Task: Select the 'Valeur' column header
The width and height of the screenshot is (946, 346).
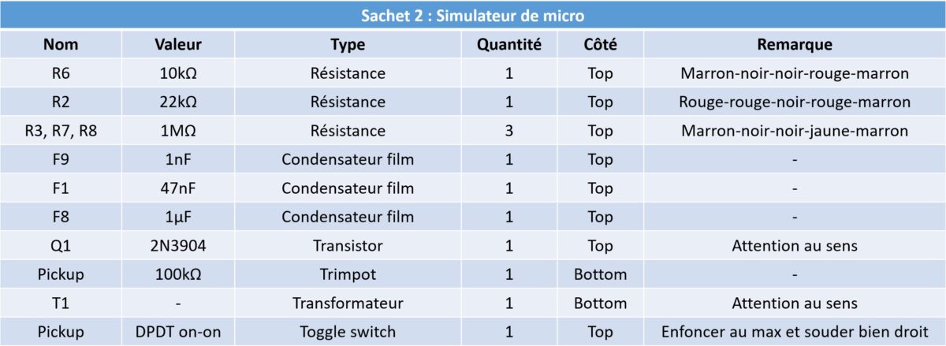Action: [178, 45]
